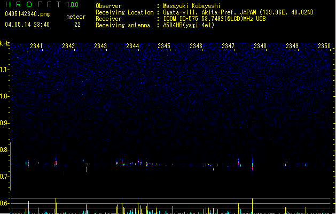This screenshot has height=214, width=336.
Task: Click the 1.0 frequency axis label
Action: point(4,96)
